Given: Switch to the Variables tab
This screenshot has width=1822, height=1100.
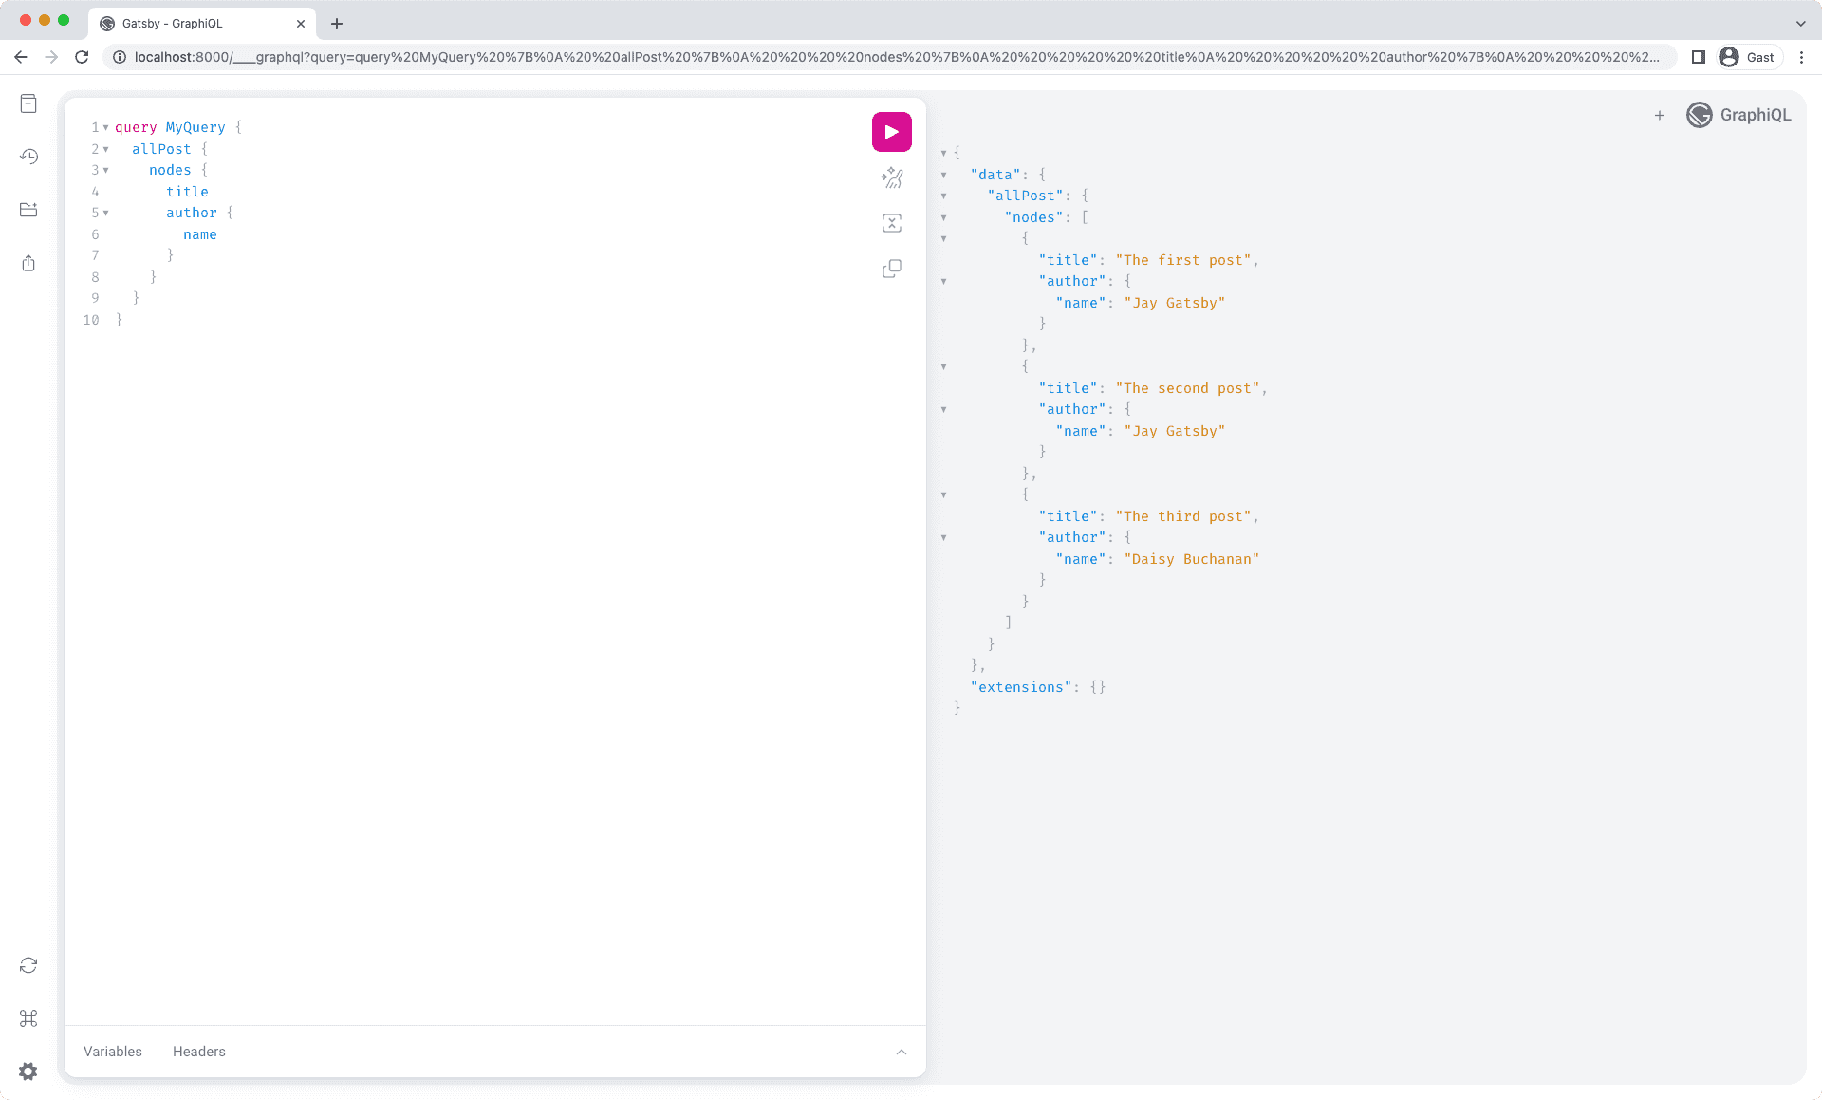Looking at the screenshot, I should pos(112,1052).
